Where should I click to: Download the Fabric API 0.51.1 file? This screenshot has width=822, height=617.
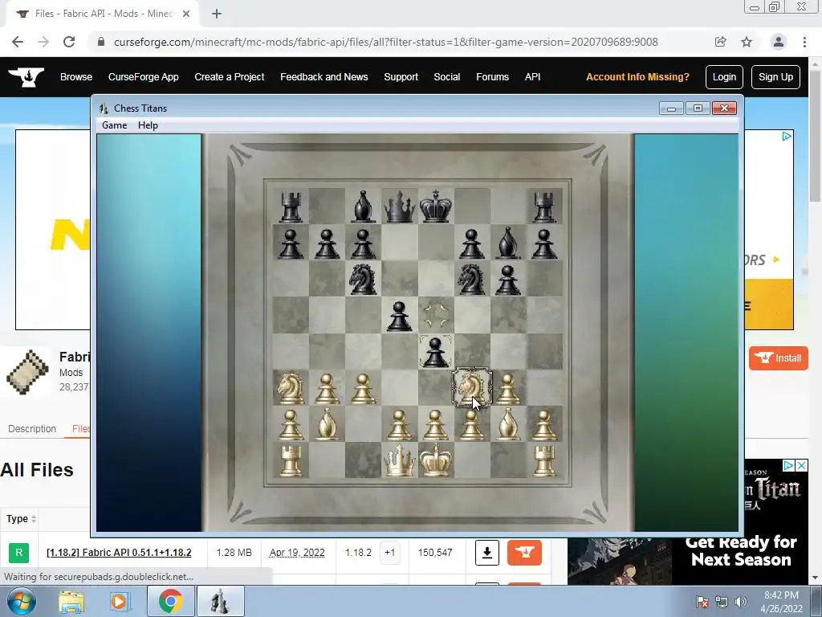click(487, 553)
